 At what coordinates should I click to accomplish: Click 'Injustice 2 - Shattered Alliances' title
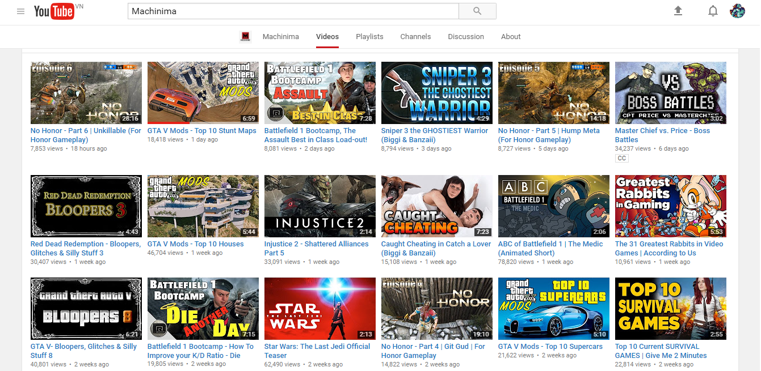pos(317,248)
